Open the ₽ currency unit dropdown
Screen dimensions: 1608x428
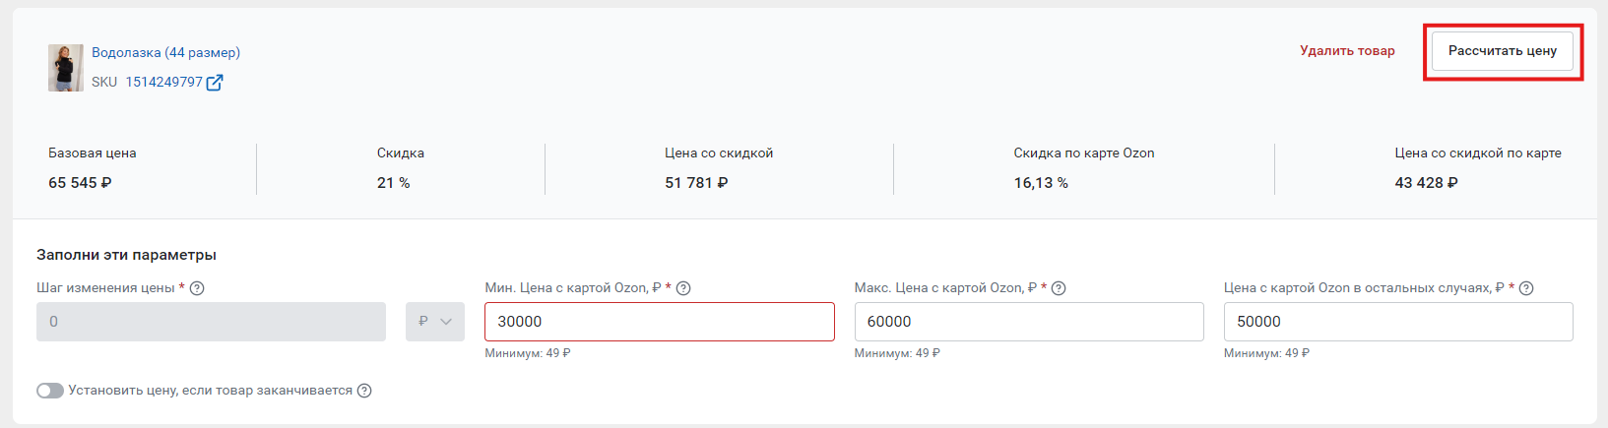coord(435,322)
